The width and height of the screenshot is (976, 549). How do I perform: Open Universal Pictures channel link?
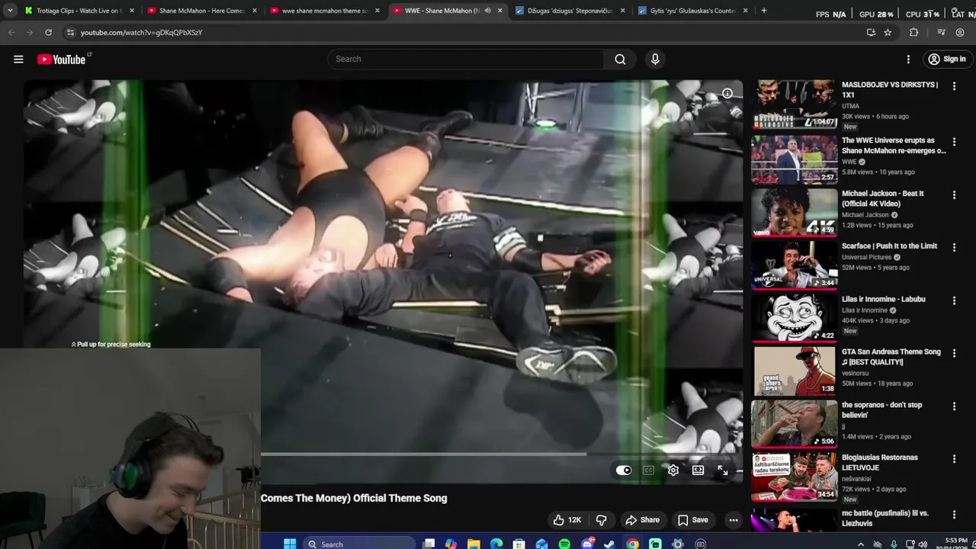pos(868,257)
